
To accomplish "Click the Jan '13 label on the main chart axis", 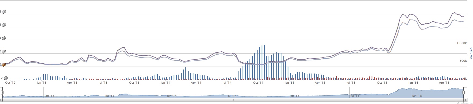I will (42, 83).
